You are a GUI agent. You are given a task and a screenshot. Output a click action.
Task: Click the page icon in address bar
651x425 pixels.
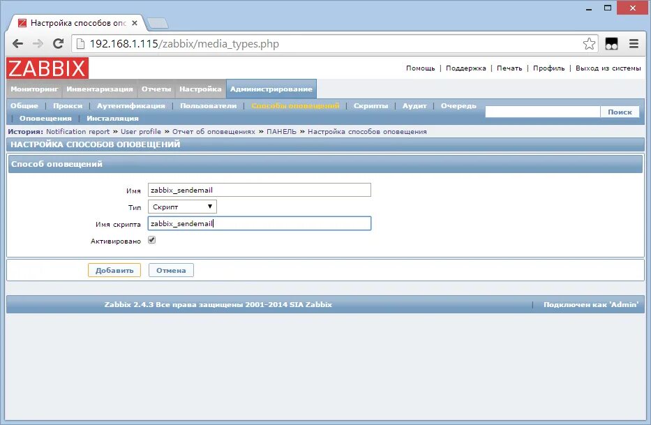[x=80, y=44]
